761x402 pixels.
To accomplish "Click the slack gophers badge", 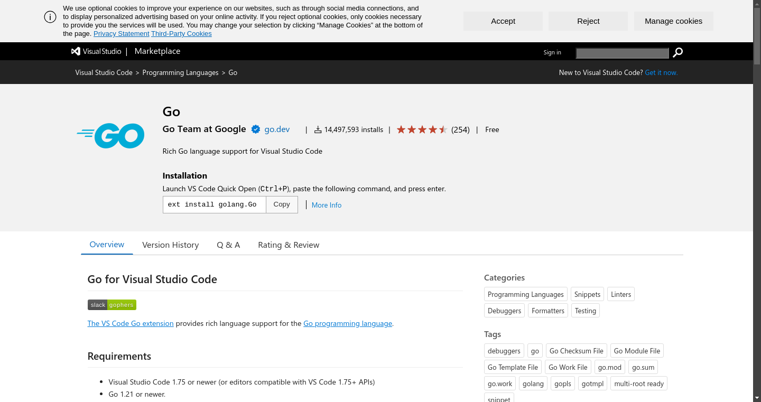I will [x=112, y=305].
